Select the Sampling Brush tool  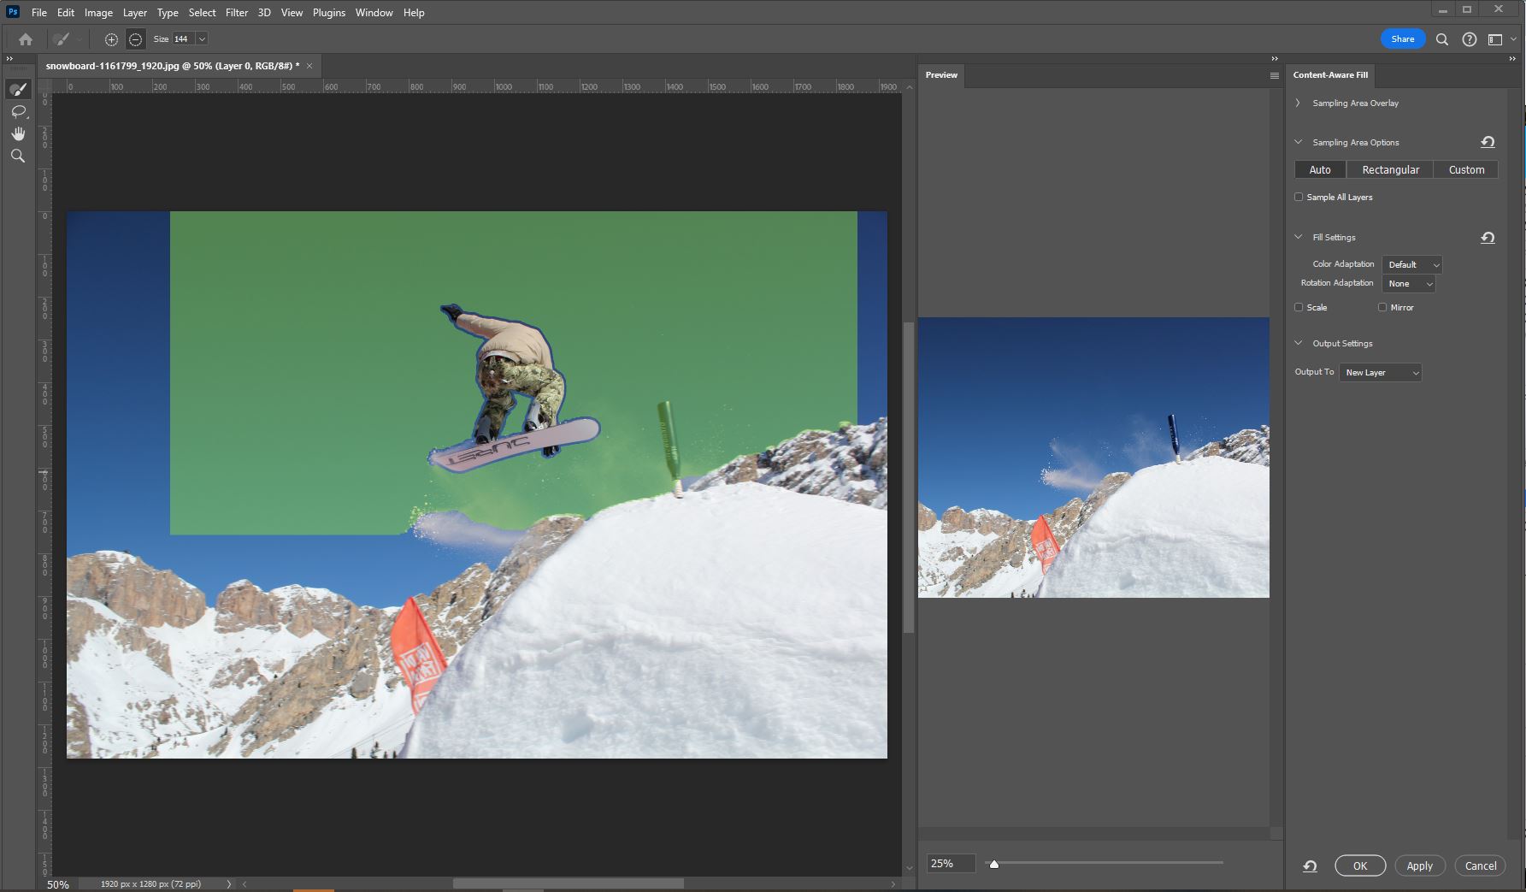[x=18, y=89]
